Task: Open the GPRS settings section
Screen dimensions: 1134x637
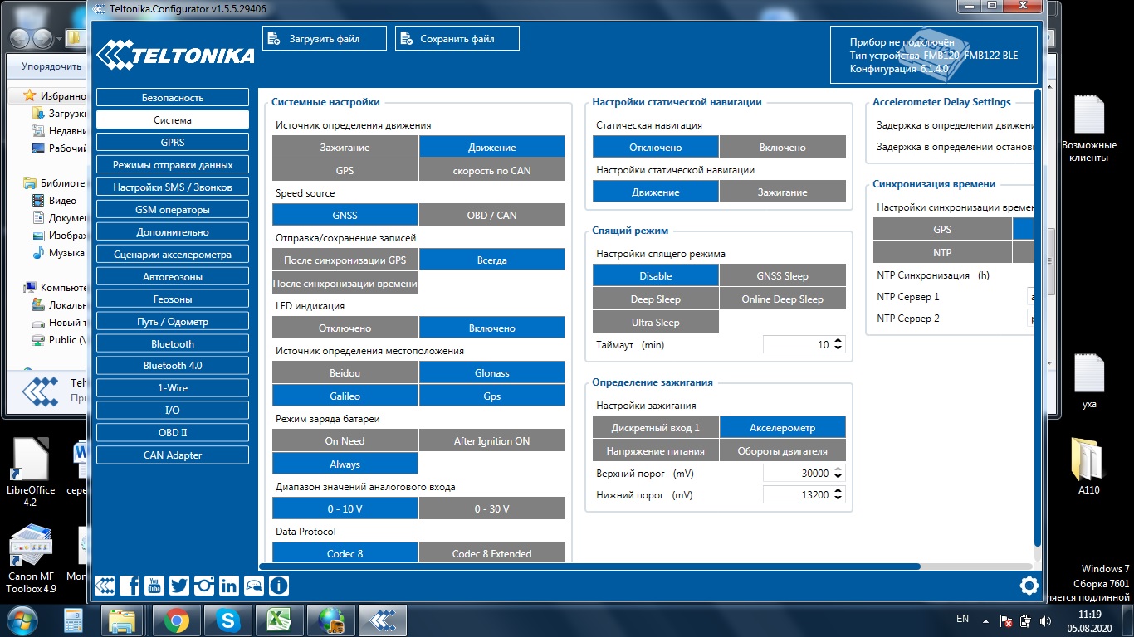Action: pyautogui.click(x=173, y=143)
